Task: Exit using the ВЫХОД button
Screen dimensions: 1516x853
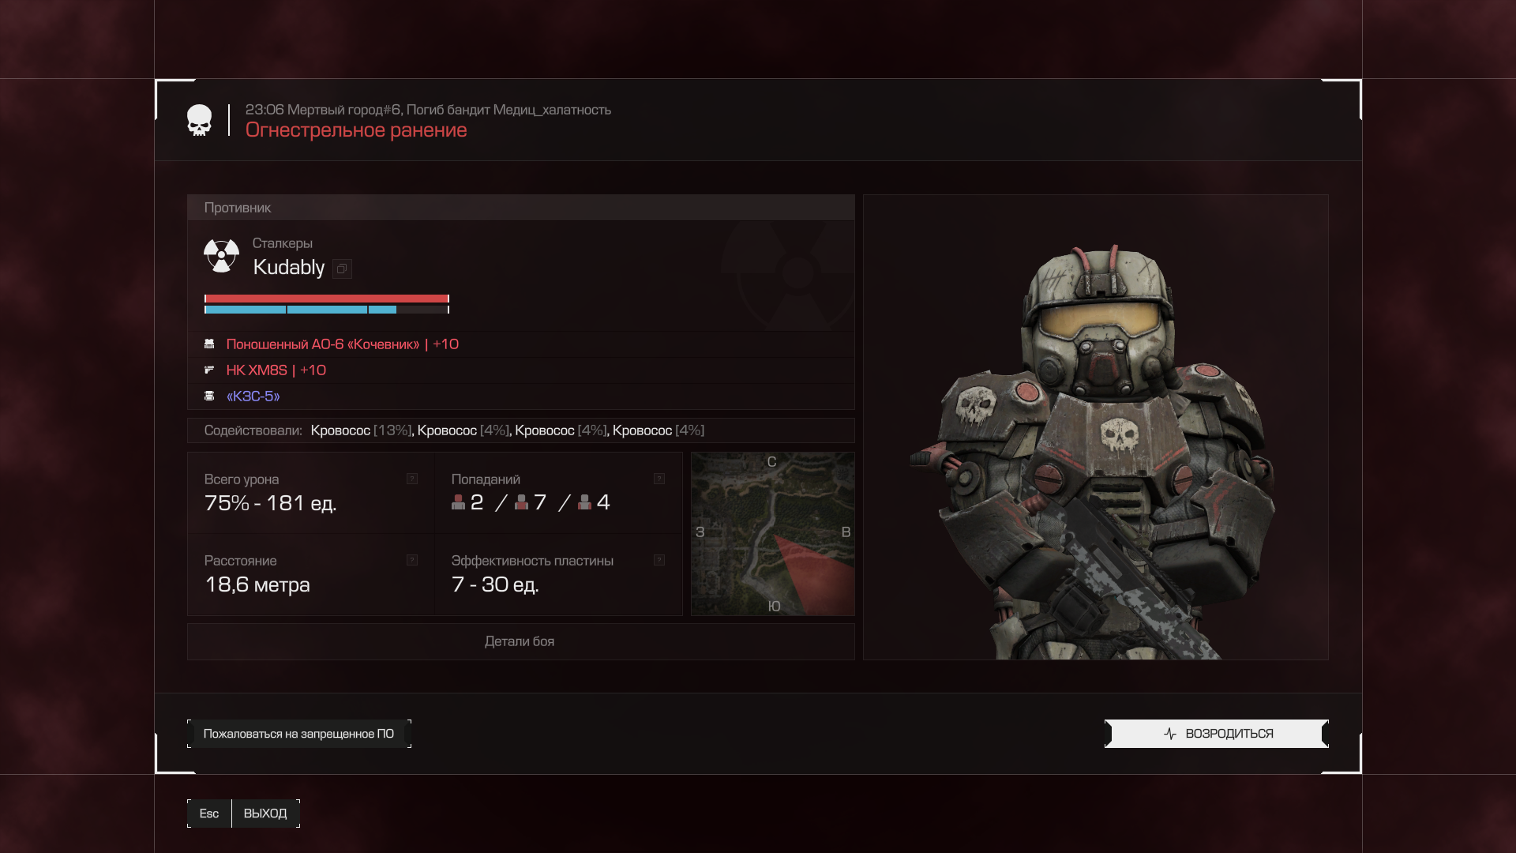Action: coord(265,814)
